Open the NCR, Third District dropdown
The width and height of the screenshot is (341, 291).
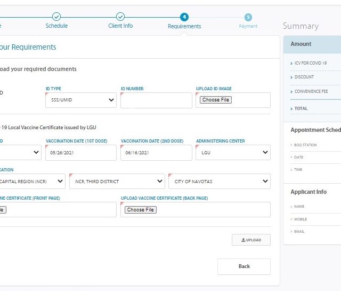click(x=118, y=182)
